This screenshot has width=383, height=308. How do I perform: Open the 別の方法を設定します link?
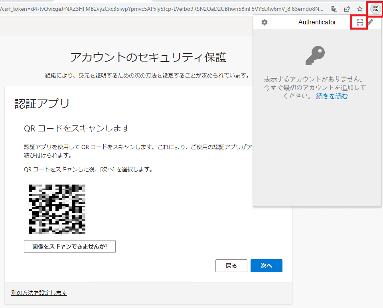(39, 292)
